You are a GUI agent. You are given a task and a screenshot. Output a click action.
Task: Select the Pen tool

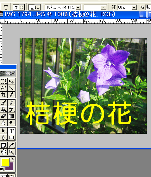pos(3,137)
